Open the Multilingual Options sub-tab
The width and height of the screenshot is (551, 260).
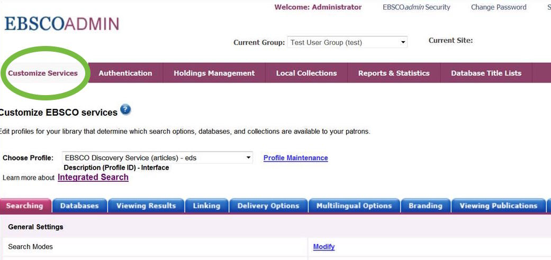tap(354, 206)
